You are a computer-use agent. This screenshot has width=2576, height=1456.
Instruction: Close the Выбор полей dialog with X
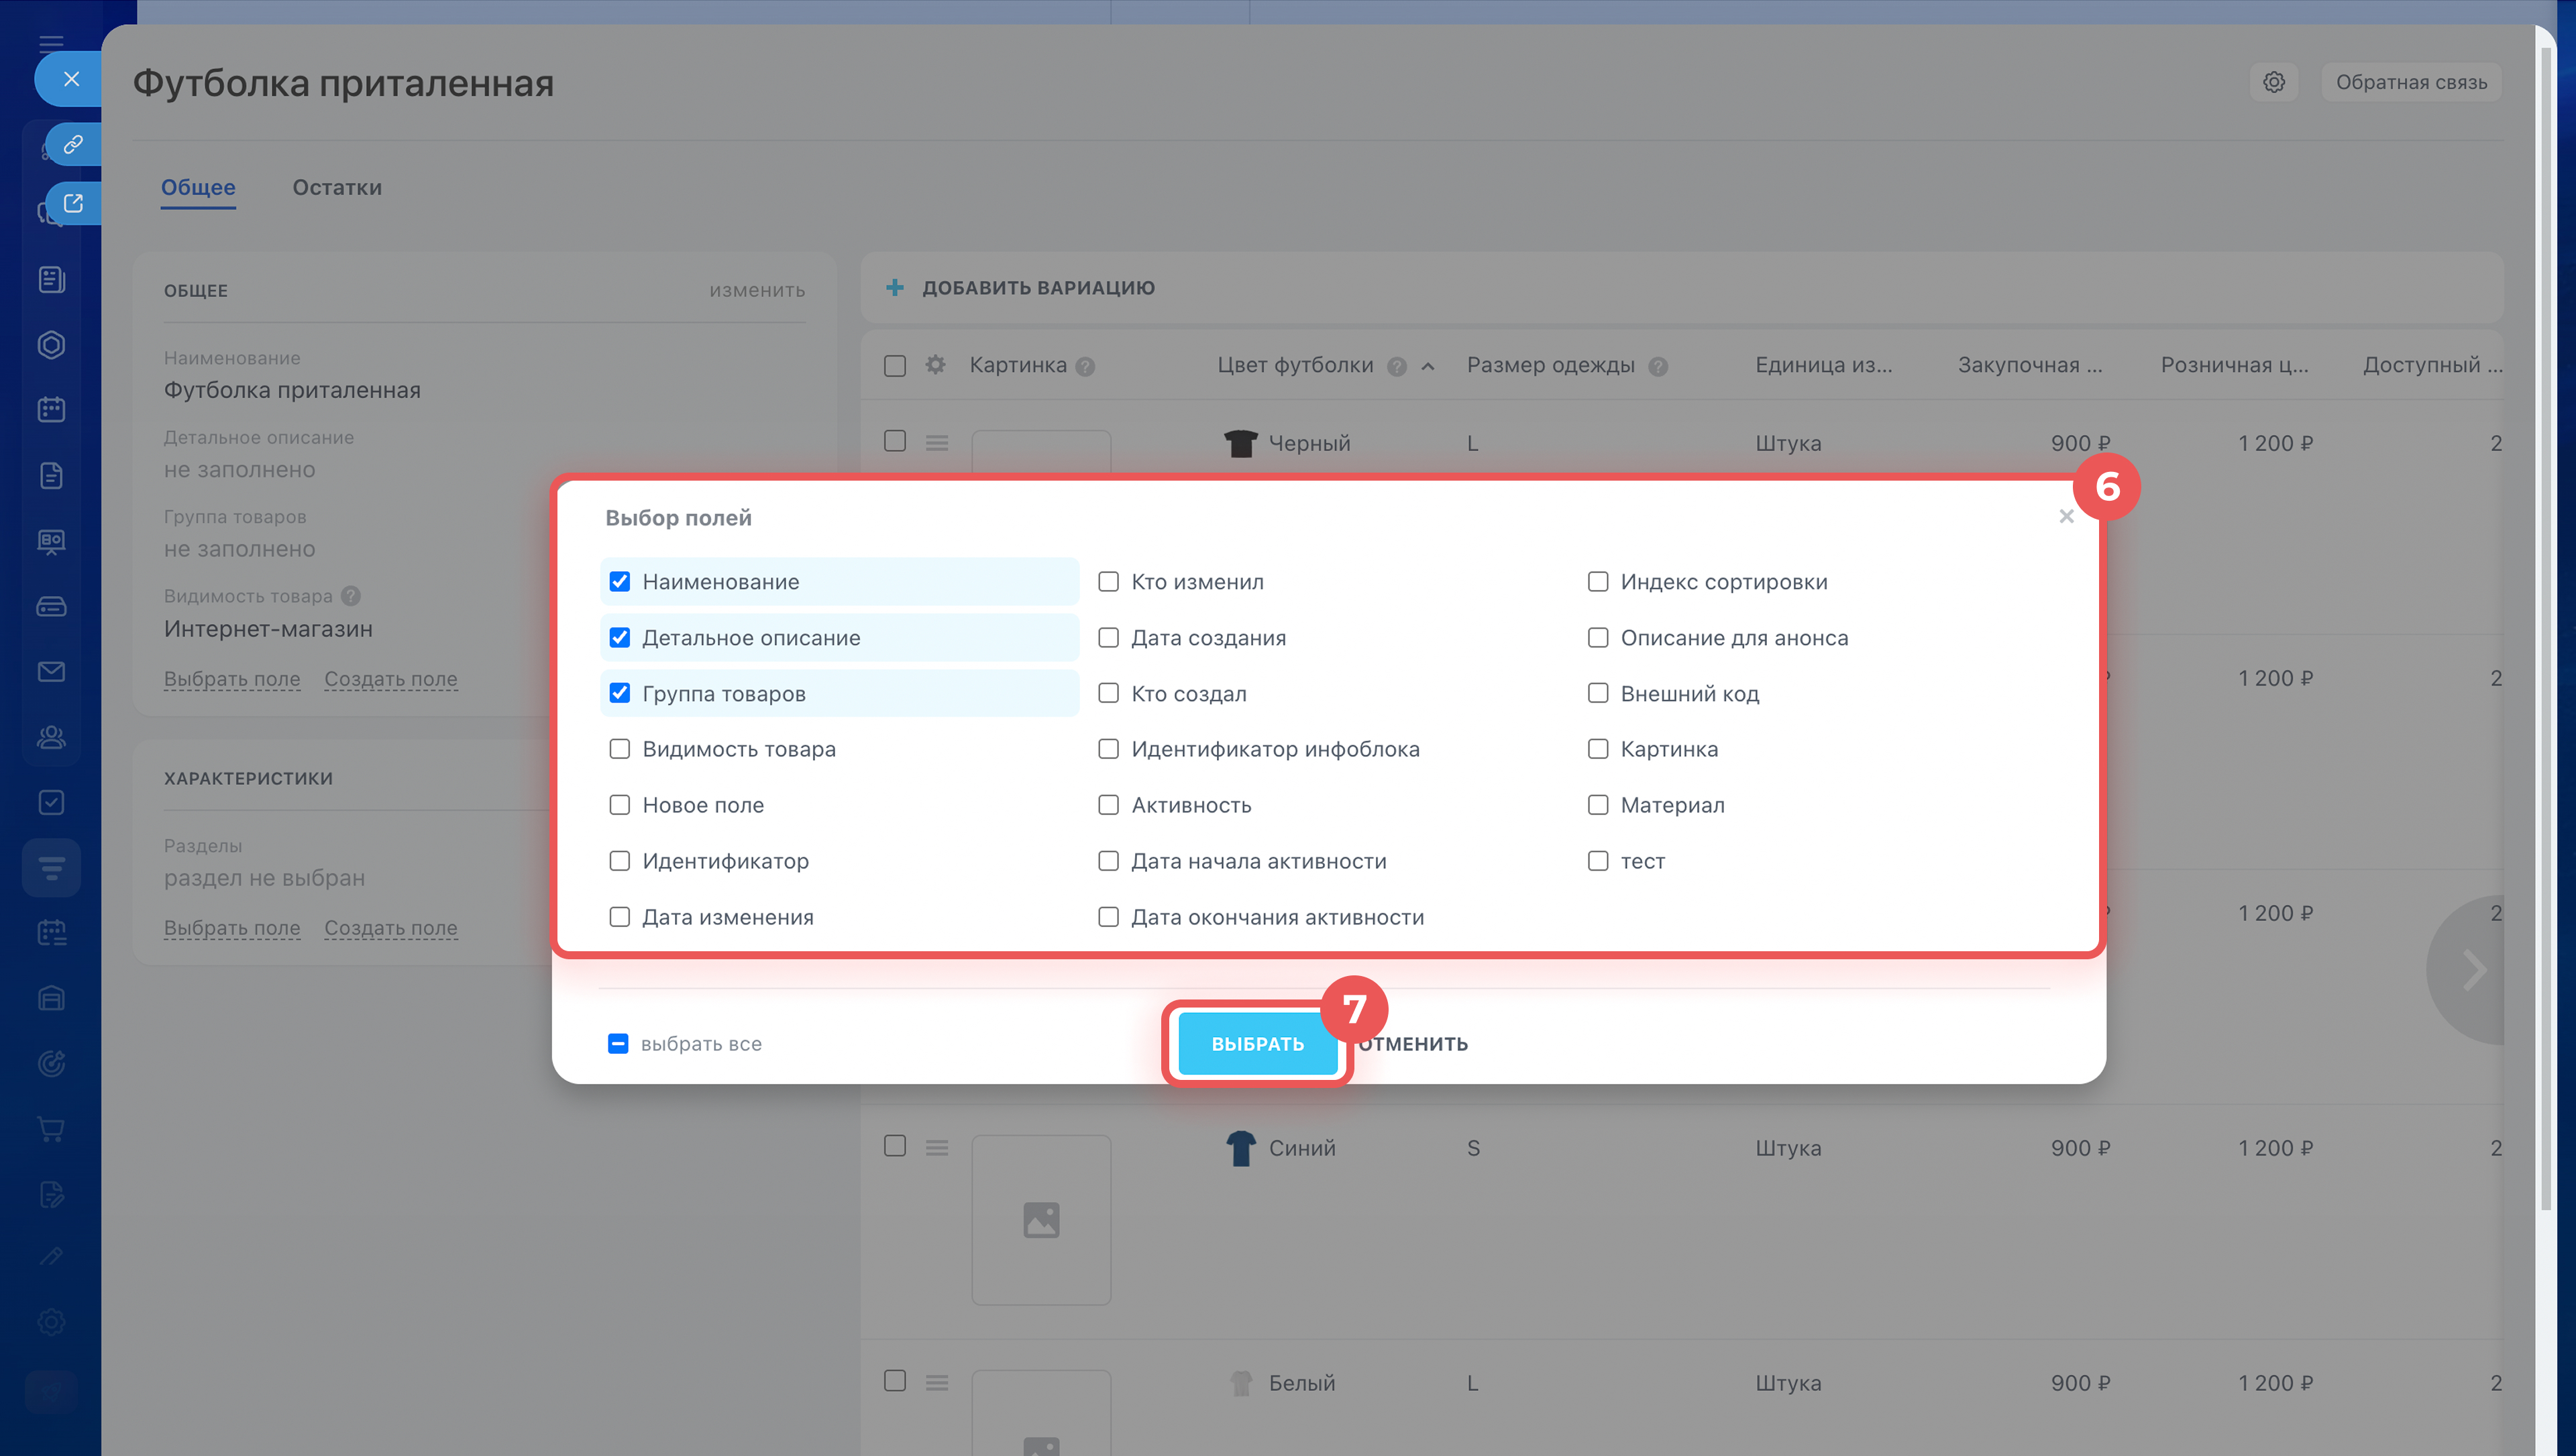(2065, 517)
